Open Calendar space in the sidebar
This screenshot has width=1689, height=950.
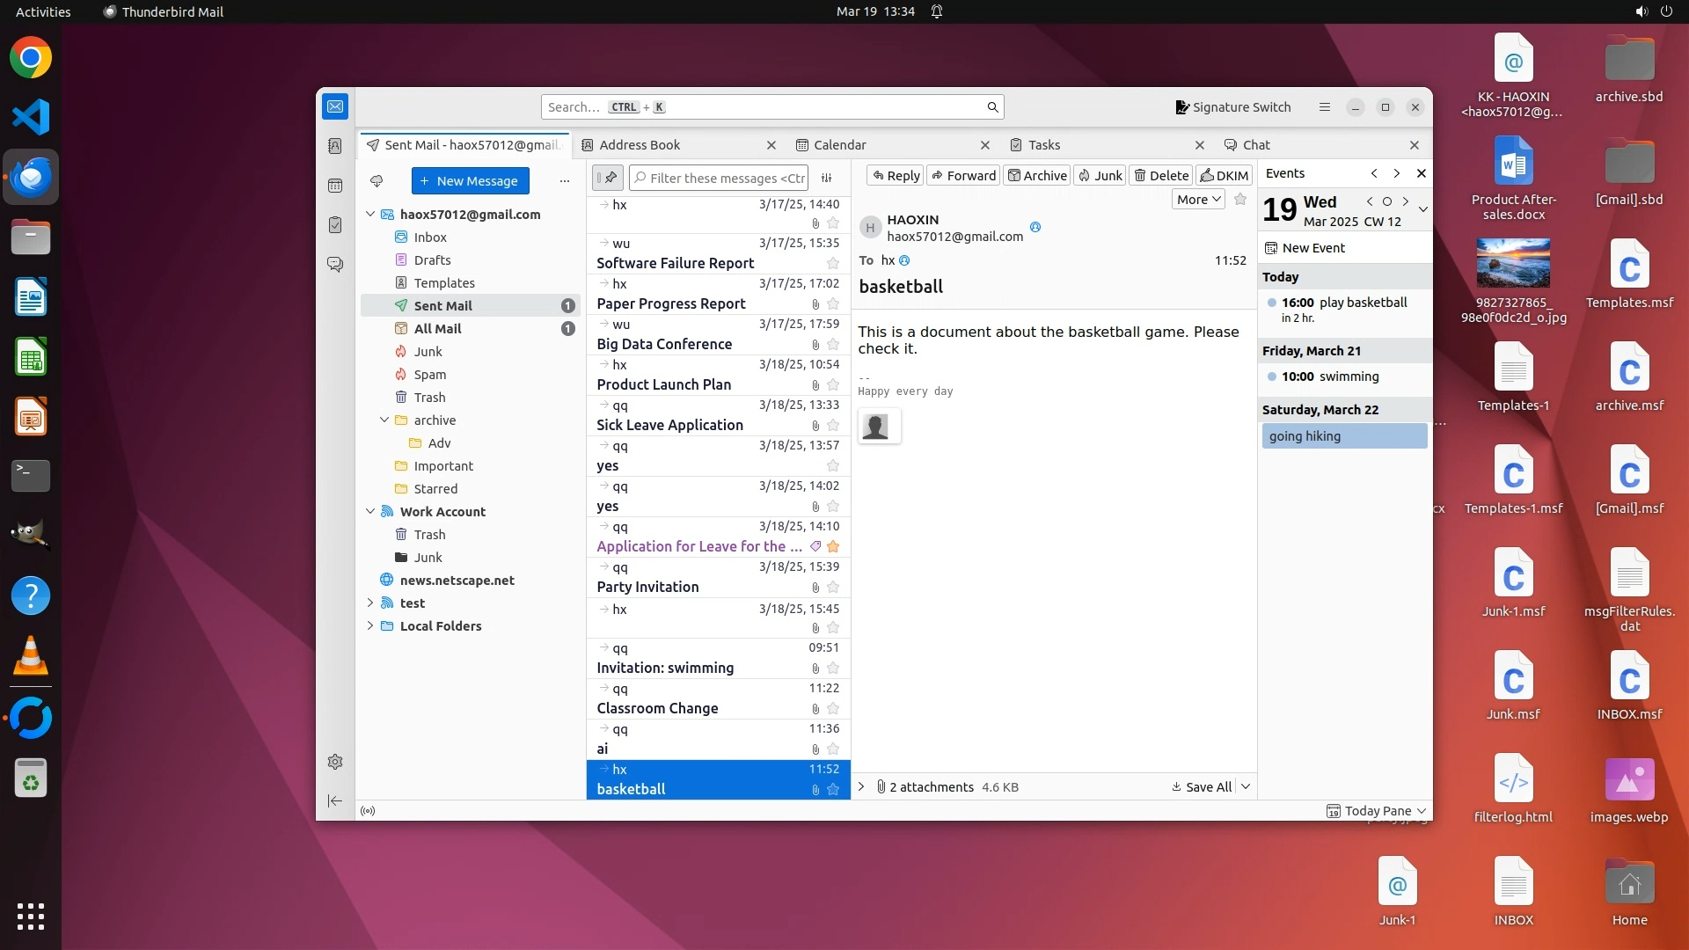335,186
